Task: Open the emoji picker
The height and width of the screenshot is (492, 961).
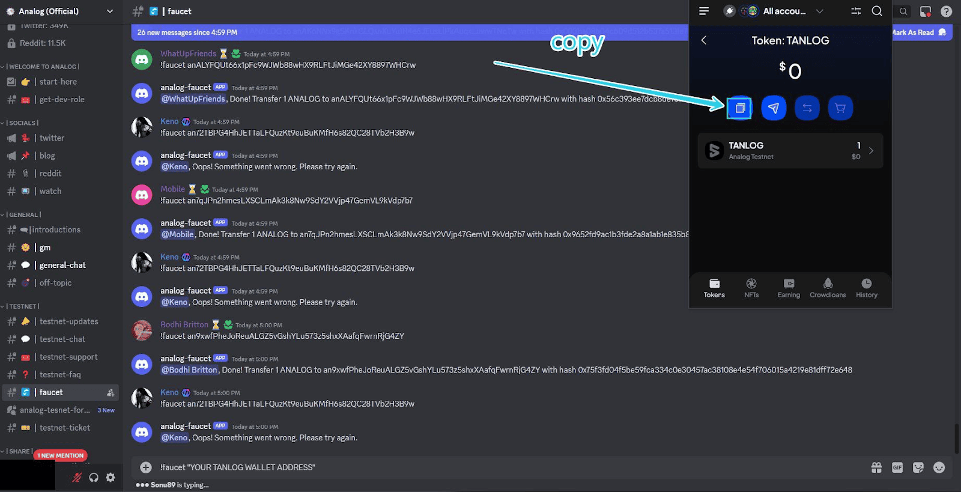Action: click(x=939, y=467)
